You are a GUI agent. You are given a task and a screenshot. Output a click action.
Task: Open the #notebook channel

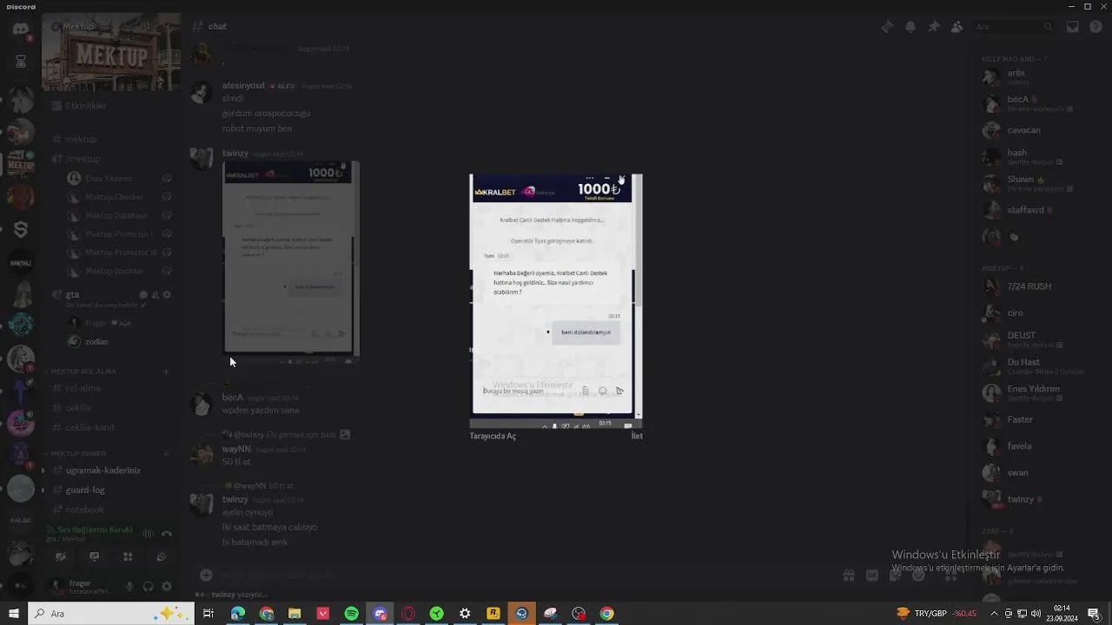pos(84,510)
